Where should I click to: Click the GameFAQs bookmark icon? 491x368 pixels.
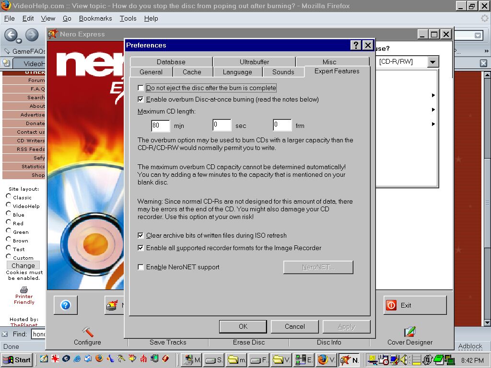tap(7, 51)
